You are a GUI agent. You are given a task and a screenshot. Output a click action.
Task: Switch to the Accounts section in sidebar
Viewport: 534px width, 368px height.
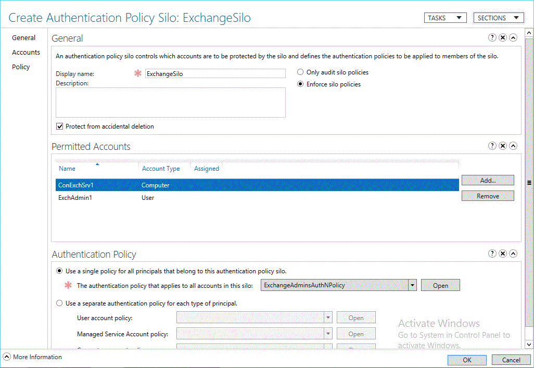click(x=26, y=52)
